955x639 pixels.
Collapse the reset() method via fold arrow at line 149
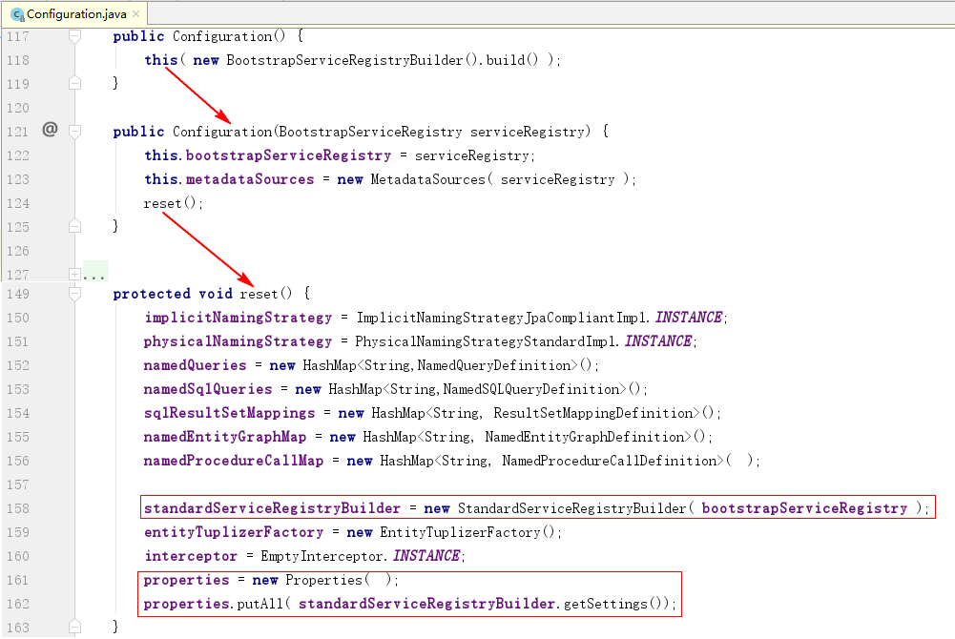click(74, 294)
